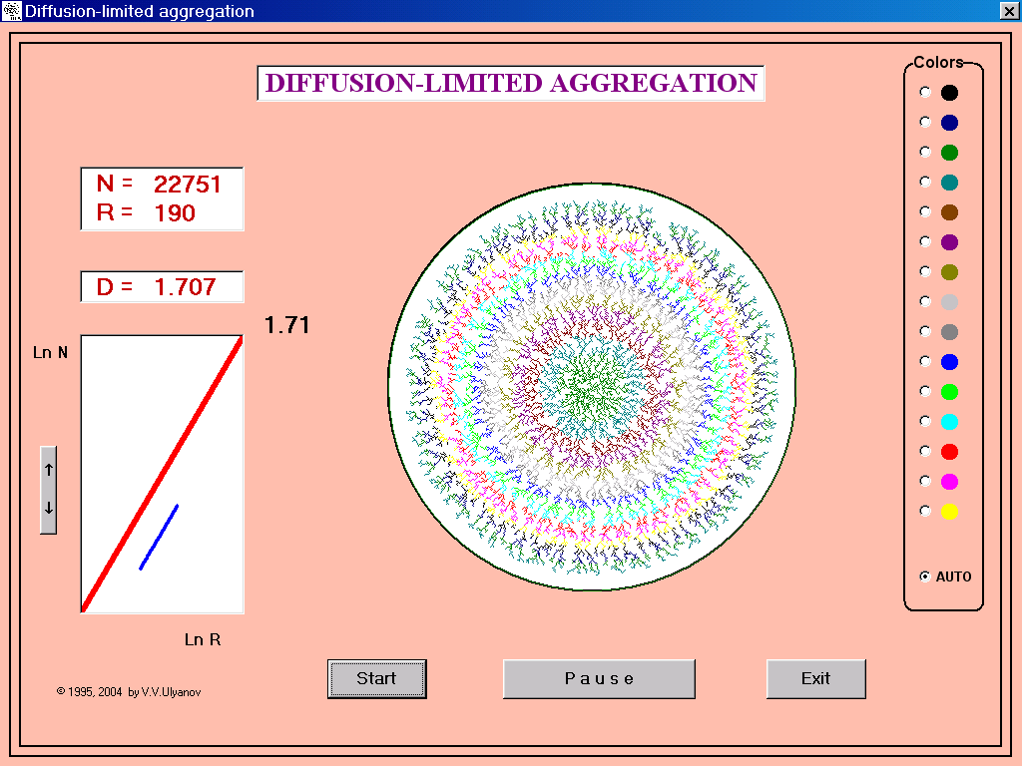Viewport: 1022px width, 766px height.
Task: Click the D = 1.707 value box
Action: (162, 287)
